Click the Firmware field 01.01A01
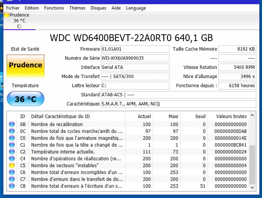This screenshot has width=262, height=198. pyautogui.click(x=135, y=49)
